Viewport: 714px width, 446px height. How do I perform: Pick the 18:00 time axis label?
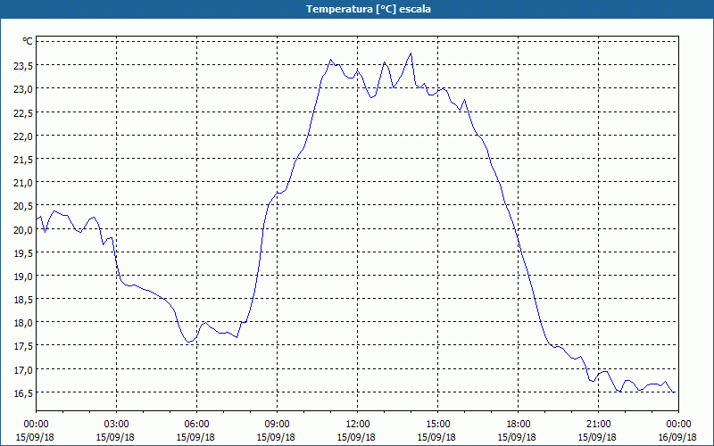pyautogui.click(x=519, y=425)
